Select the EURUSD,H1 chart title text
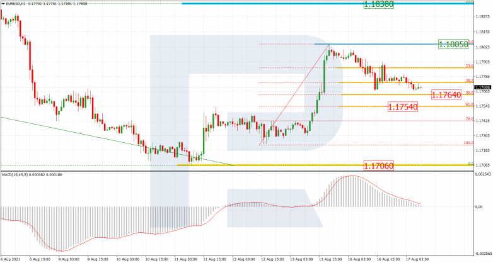The height and width of the screenshot is (263, 493). click(x=15, y=4)
